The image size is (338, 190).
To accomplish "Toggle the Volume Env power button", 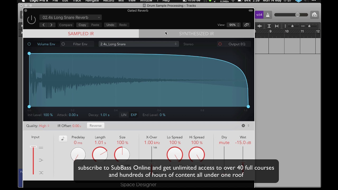I will [29, 44].
